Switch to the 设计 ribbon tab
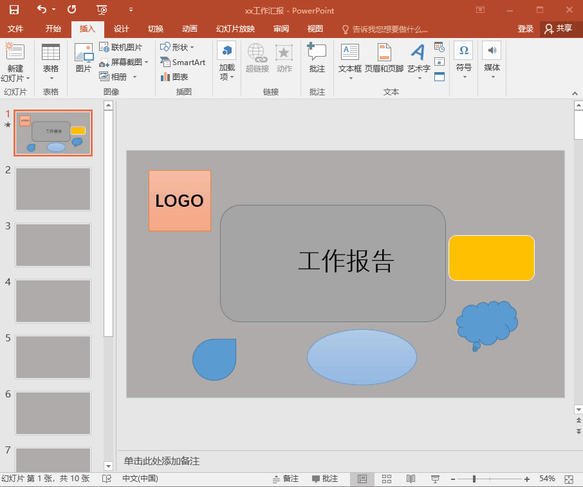This screenshot has height=487, width=583. [121, 28]
